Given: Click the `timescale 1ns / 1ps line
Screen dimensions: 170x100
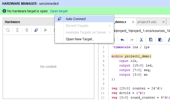Looking at the screenshot, I should pyautogui.click(x=130, y=47).
